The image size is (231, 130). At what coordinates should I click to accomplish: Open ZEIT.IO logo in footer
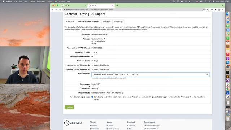coord(73,123)
